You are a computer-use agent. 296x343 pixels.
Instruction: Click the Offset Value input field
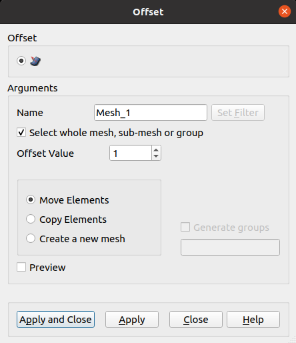pos(131,153)
